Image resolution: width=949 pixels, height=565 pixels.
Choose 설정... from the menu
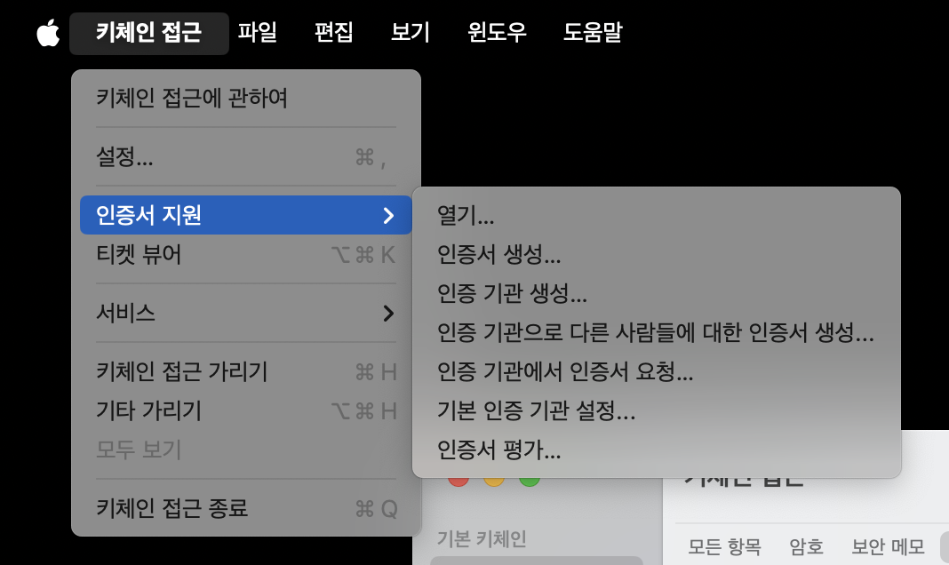coord(246,157)
